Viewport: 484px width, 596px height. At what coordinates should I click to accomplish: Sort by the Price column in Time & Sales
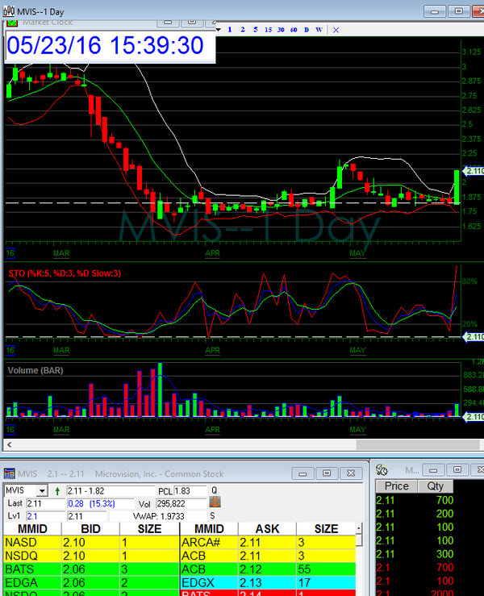click(396, 486)
